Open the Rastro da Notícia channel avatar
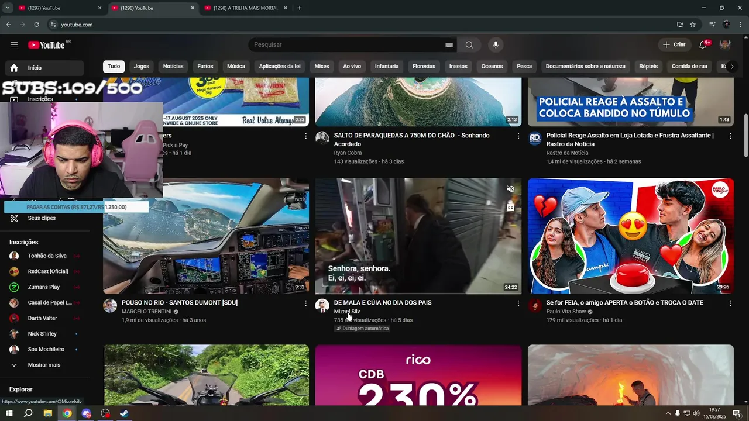749x421 pixels. point(535,139)
